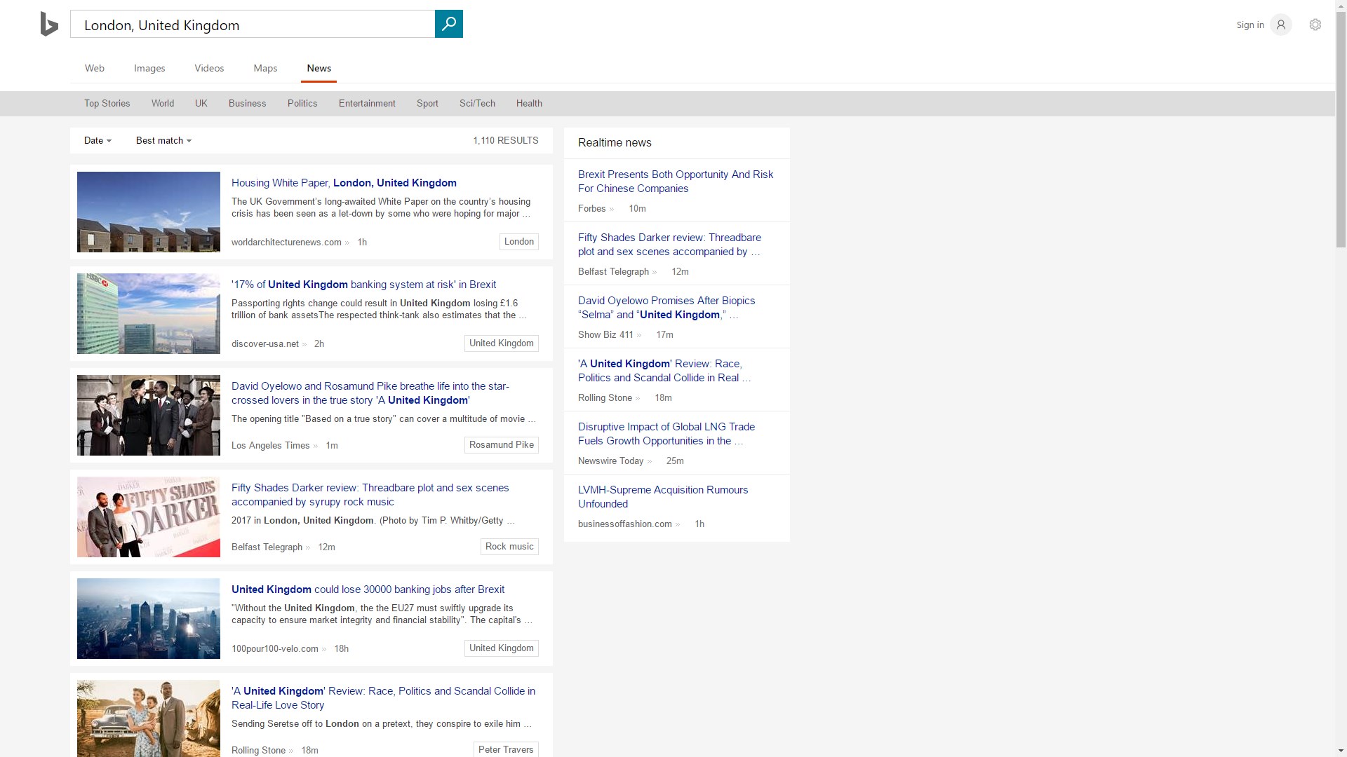Open realtime Fifty Shades Darker review story

pos(669,245)
